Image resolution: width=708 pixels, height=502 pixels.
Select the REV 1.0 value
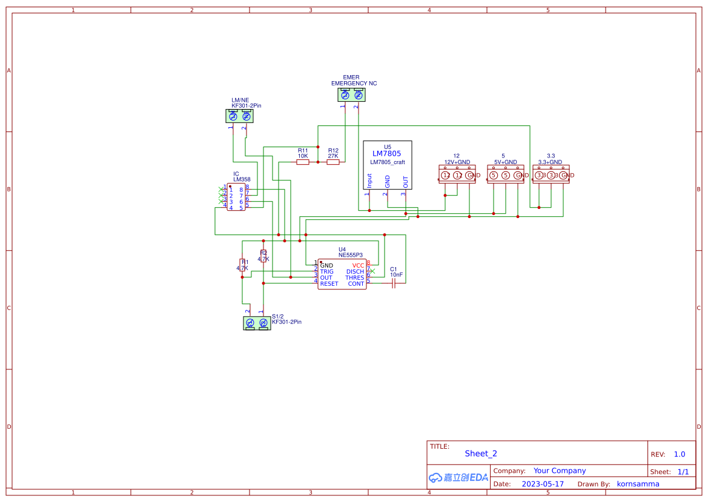pos(680,454)
